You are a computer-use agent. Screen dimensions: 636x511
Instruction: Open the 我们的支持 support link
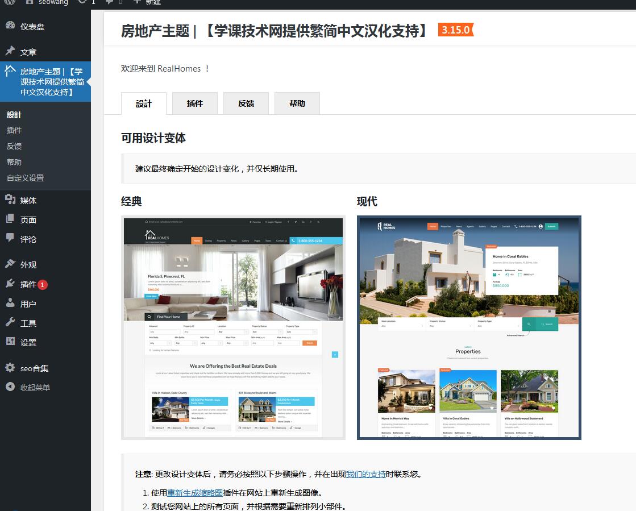[365, 474]
